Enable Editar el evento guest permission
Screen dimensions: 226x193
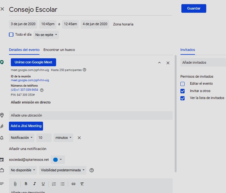[x=182, y=84]
